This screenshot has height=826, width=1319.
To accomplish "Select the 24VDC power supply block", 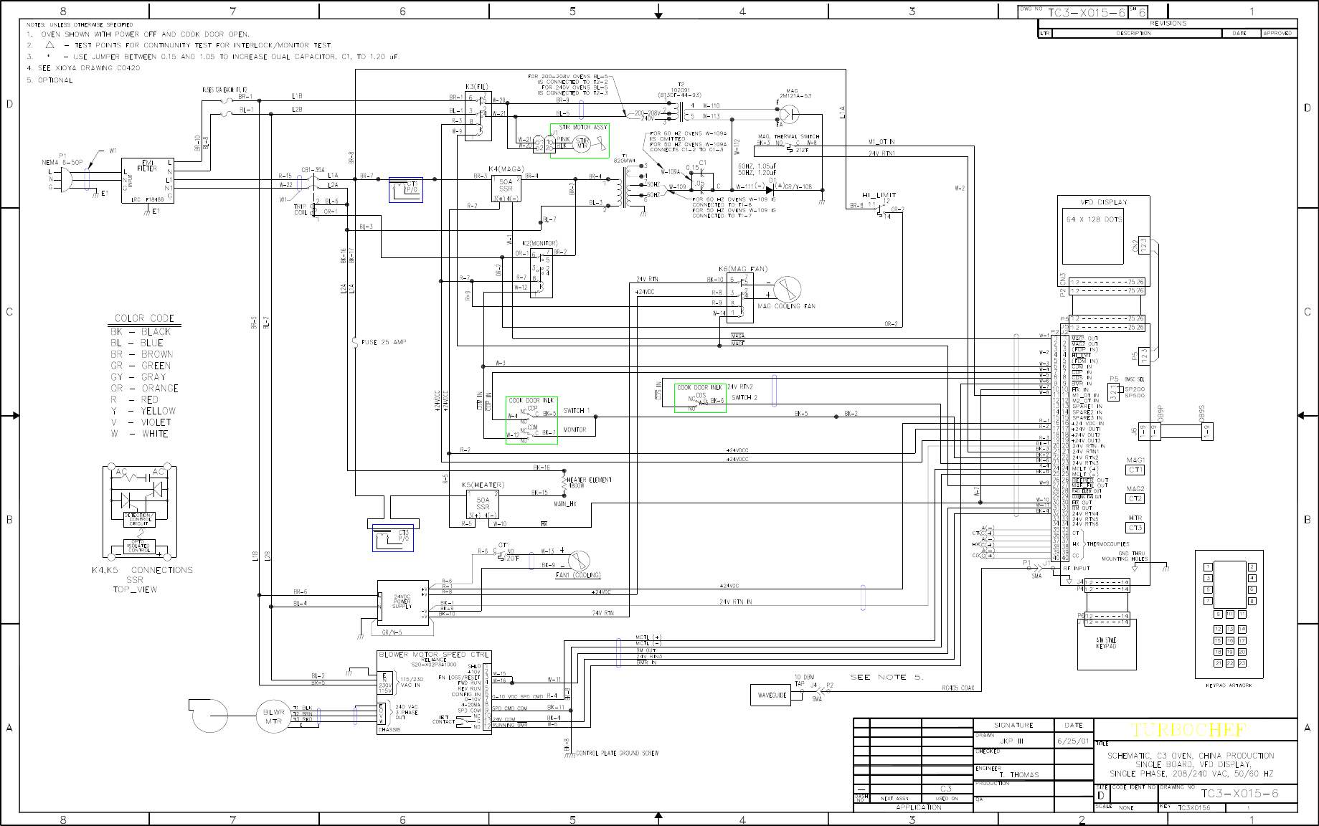I will pos(403,602).
